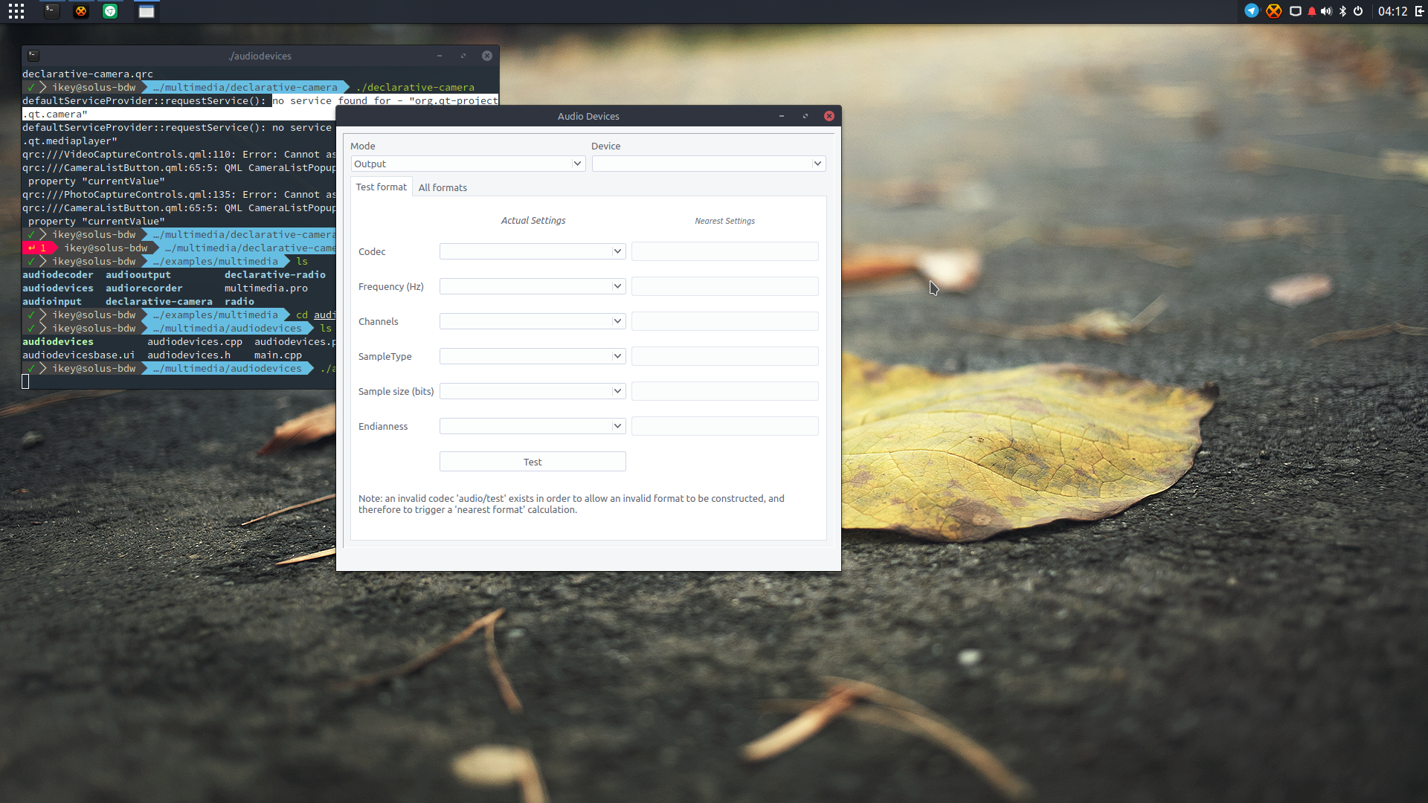Click the Test button
1428x803 pixels.
[x=533, y=462]
